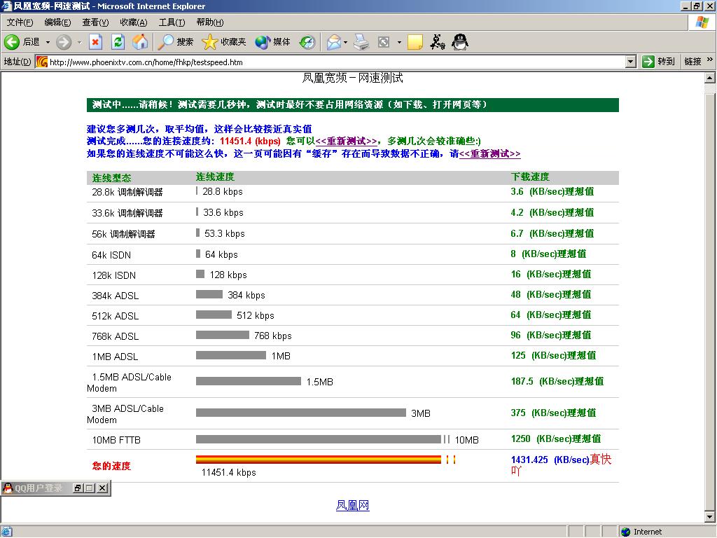Show the History clock icon panel
This screenshot has height=538, width=717.
307,42
